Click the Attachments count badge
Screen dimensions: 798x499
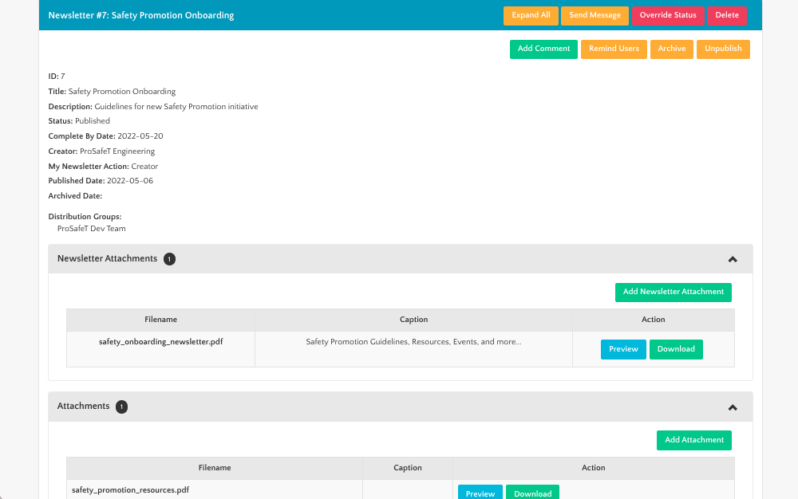(x=121, y=407)
